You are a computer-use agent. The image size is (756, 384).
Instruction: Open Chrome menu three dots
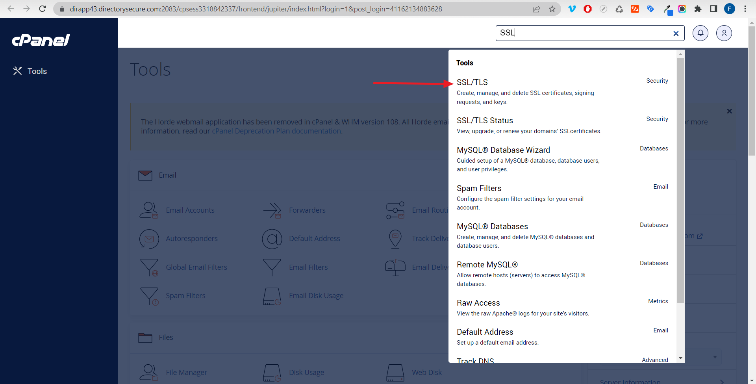[745, 9]
